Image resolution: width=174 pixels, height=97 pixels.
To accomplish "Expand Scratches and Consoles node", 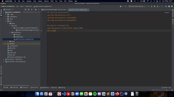I will click(x=4, y=62).
